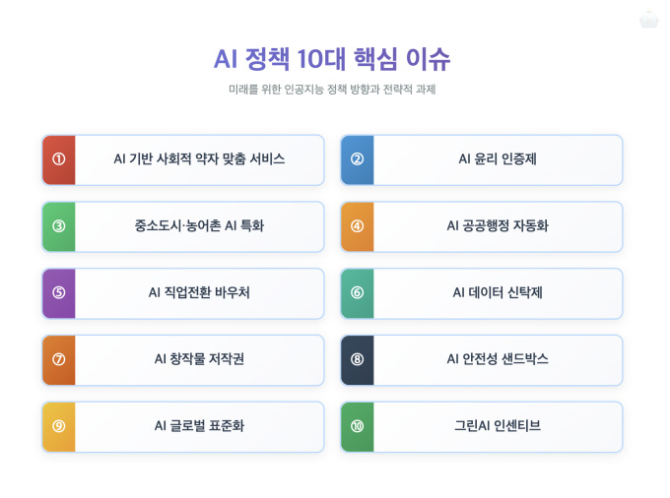Open the 'AI 윤리 인증제' card
Image resolution: width=670 pixels, height=498 pixels.
click(498, 159)
